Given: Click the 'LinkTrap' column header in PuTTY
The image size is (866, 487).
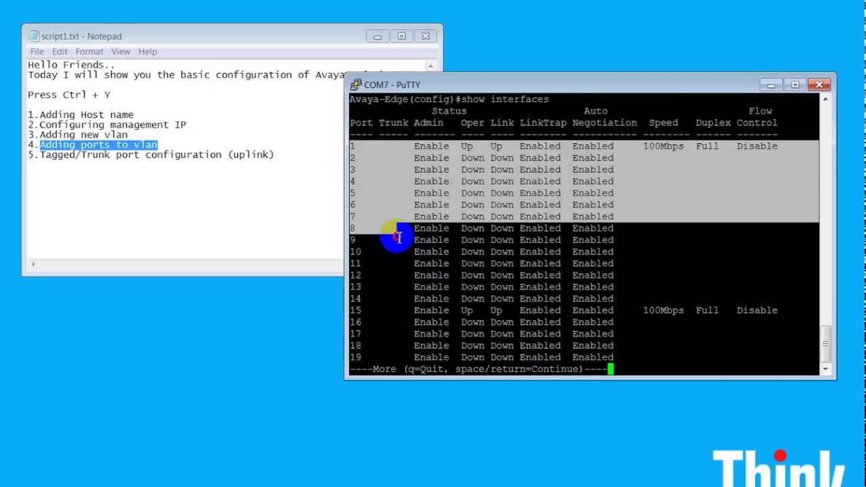Looking at the screenshot, I should point(543,122).
